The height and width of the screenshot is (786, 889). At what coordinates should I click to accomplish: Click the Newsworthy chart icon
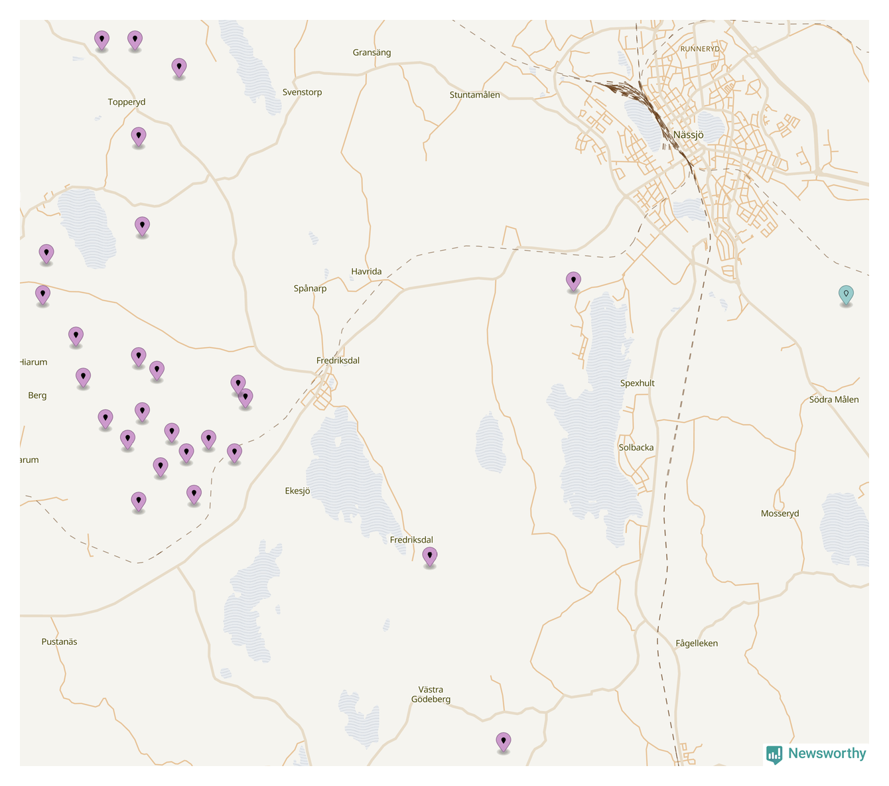774,754
